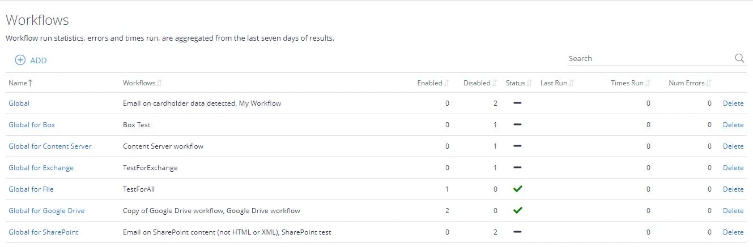Image resolution: width=753 pixels, height=247 pixels.
Task: Sort by Disabled column sort icon
Action: point(495,83)
